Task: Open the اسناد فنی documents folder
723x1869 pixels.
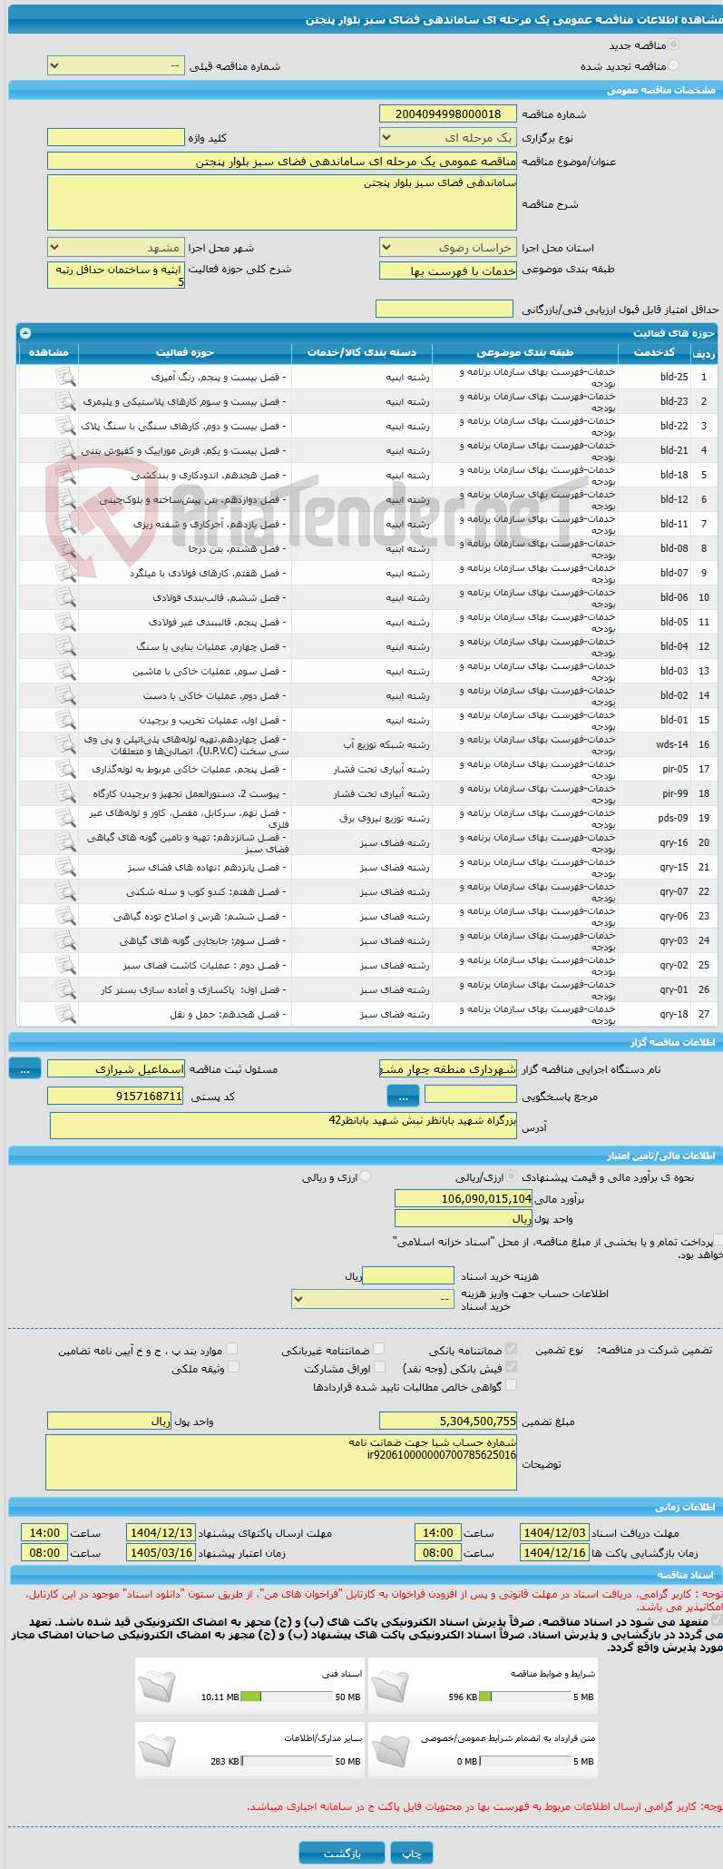Action: point(158,1687)
